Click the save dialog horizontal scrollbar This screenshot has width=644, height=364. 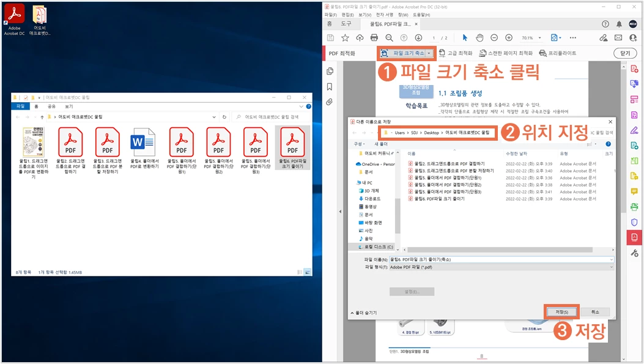pos(500,250)
